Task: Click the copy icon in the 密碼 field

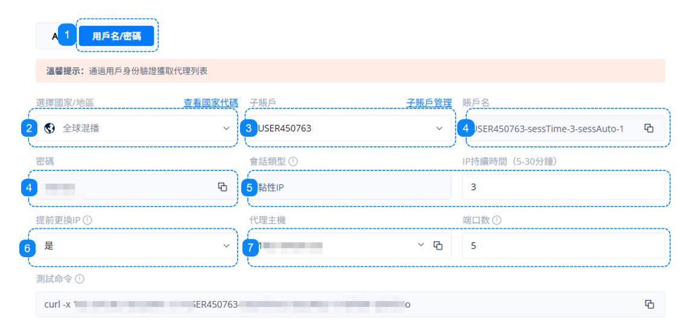Action: pos(223,187)
